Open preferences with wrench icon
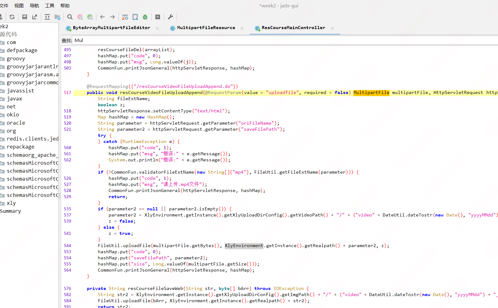Screen dimensions: 498x308 point(170,17)
